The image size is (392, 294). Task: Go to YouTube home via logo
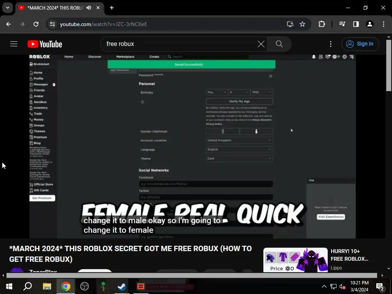tap(45, 44)
